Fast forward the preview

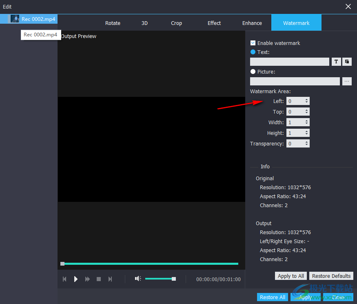(x=87, y=279)
